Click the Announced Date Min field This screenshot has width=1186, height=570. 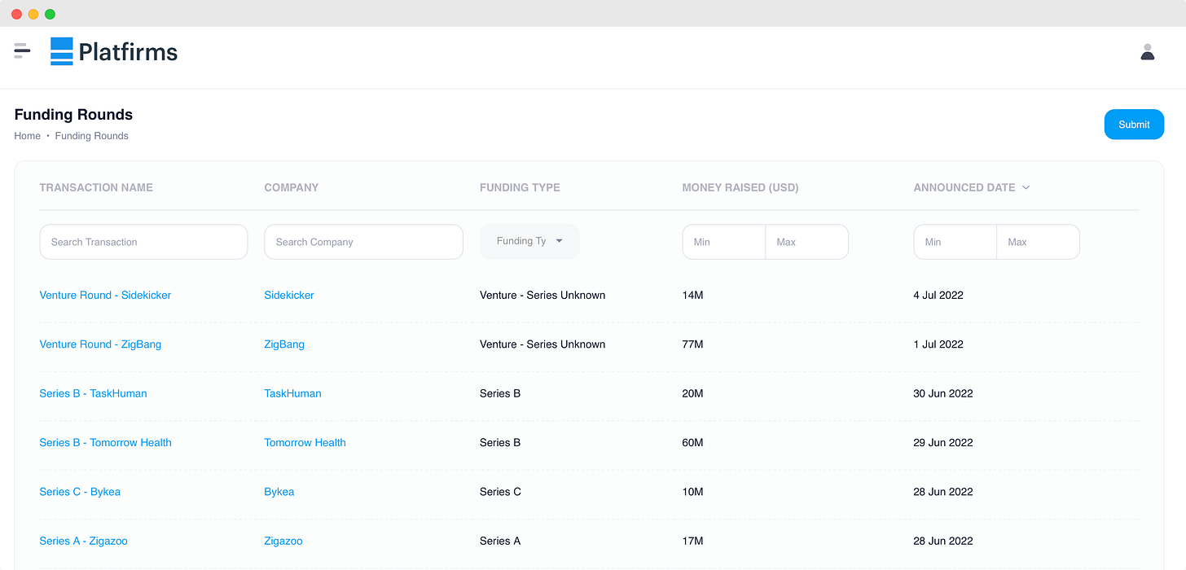point(955,242)
